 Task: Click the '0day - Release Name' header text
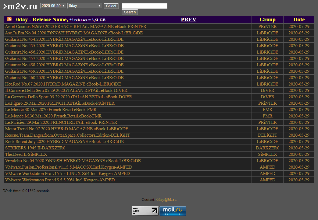[42, 20]
